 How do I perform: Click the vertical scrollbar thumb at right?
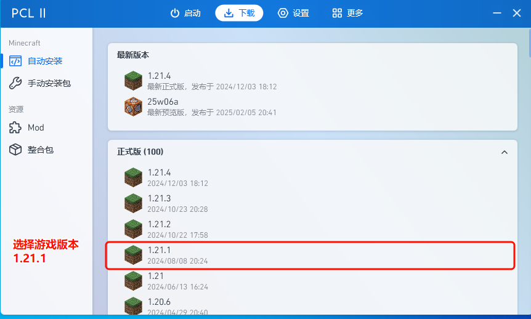click(529, 43)
